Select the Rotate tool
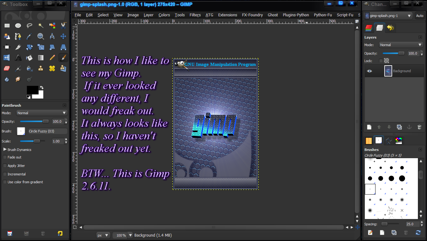Image resolution: width=427 pixels, height=241 pixels. (30, 47)
